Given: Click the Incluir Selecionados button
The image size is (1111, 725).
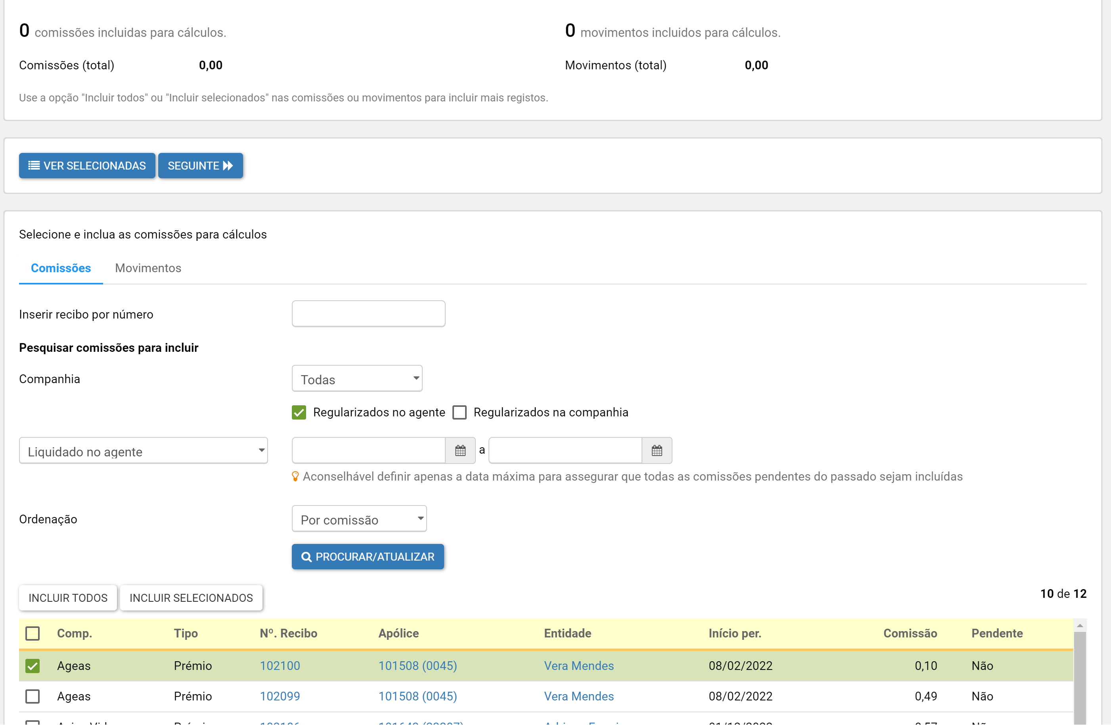Looking at the screenshot, I should pyautogui.click(x=191, y=598).
